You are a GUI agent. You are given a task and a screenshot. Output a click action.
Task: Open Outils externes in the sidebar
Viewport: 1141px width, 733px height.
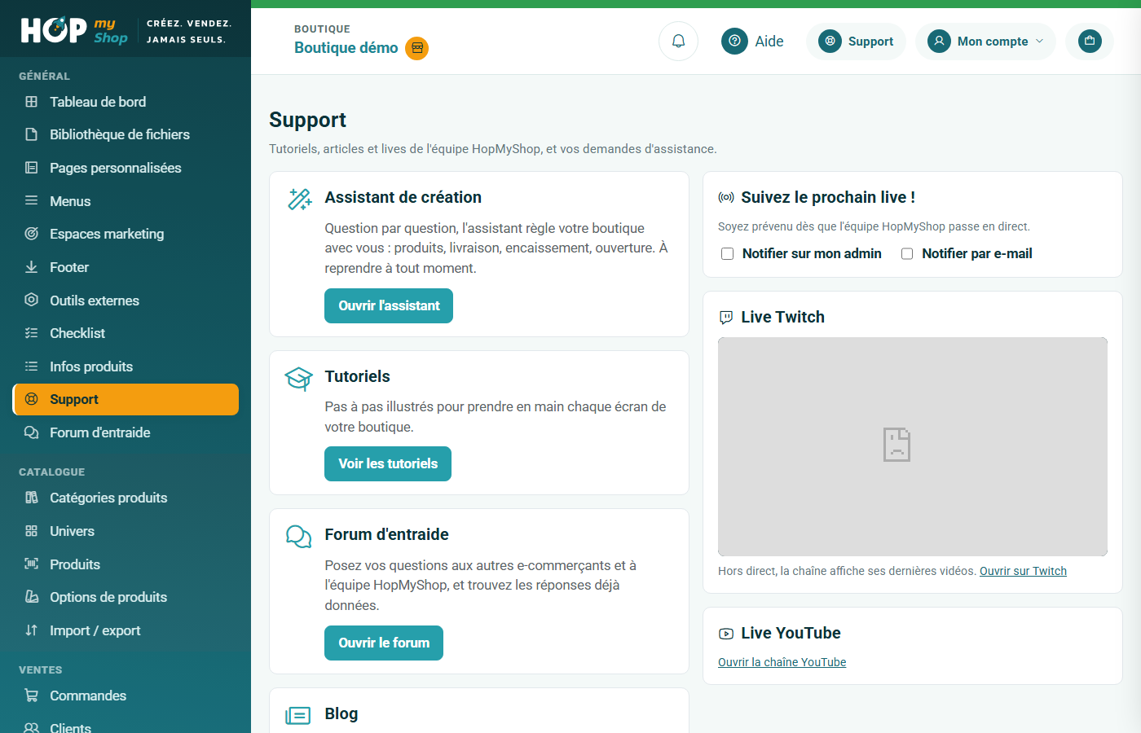click(x=126, y=301)
